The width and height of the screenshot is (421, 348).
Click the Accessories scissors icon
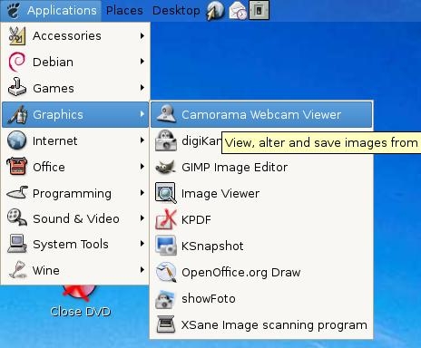[x=17, y=35]
